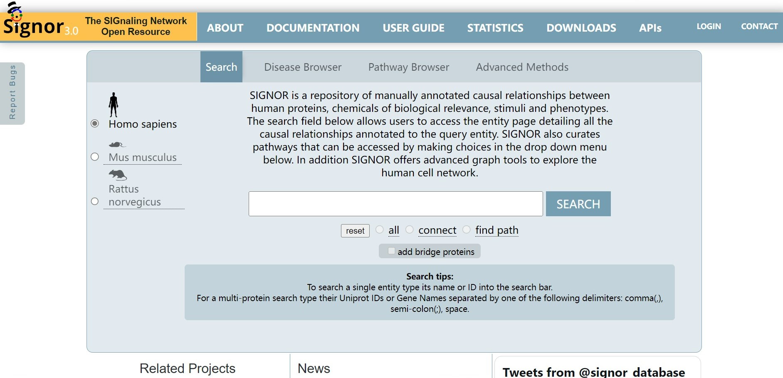This screenshot has width=783, height=378.
Task: Click the Homo sapiens human silhouette icon
Action: coord(114,105)
